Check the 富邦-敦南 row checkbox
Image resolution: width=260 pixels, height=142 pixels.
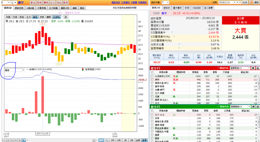(152, 86)
